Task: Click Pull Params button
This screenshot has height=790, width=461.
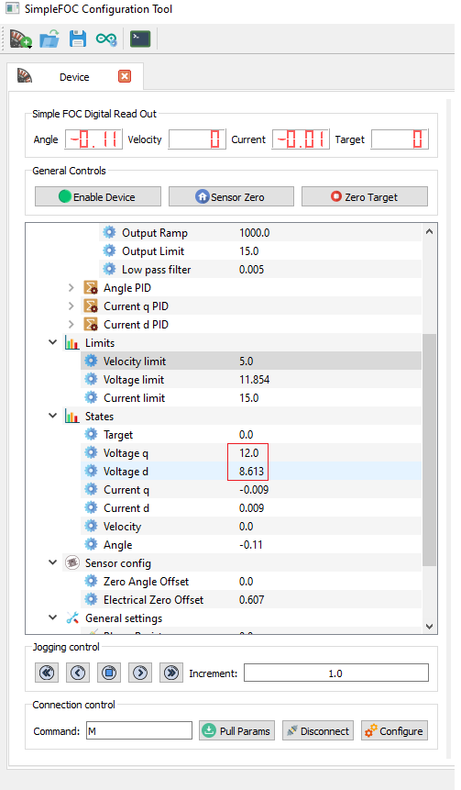Action: pyautogui.click(x=237, y=730)
